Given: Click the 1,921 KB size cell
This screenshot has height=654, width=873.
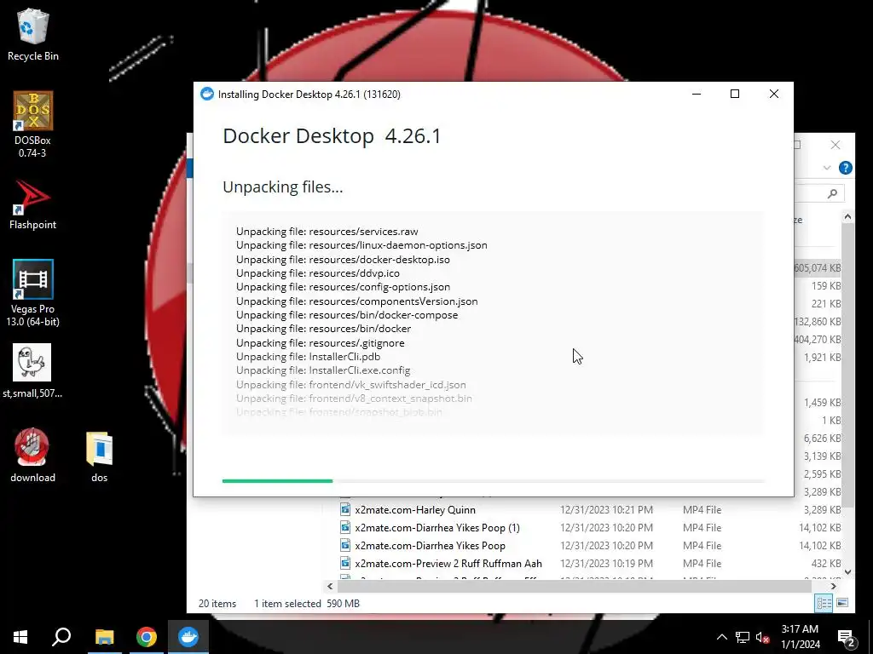Looking at the screenshot, I should [822, 358].
